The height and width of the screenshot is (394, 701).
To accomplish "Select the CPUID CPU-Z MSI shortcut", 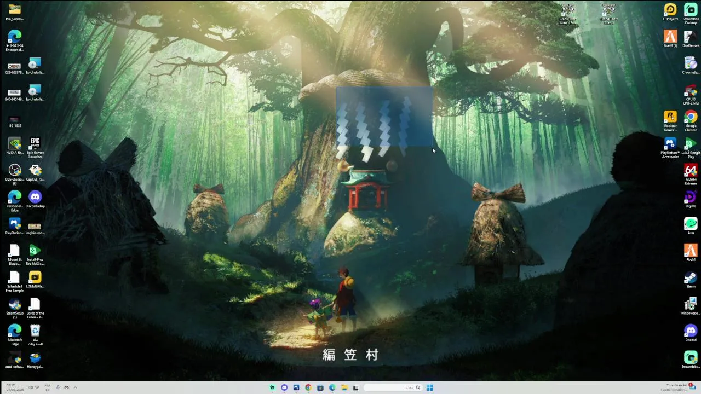I will pos(691,95).
